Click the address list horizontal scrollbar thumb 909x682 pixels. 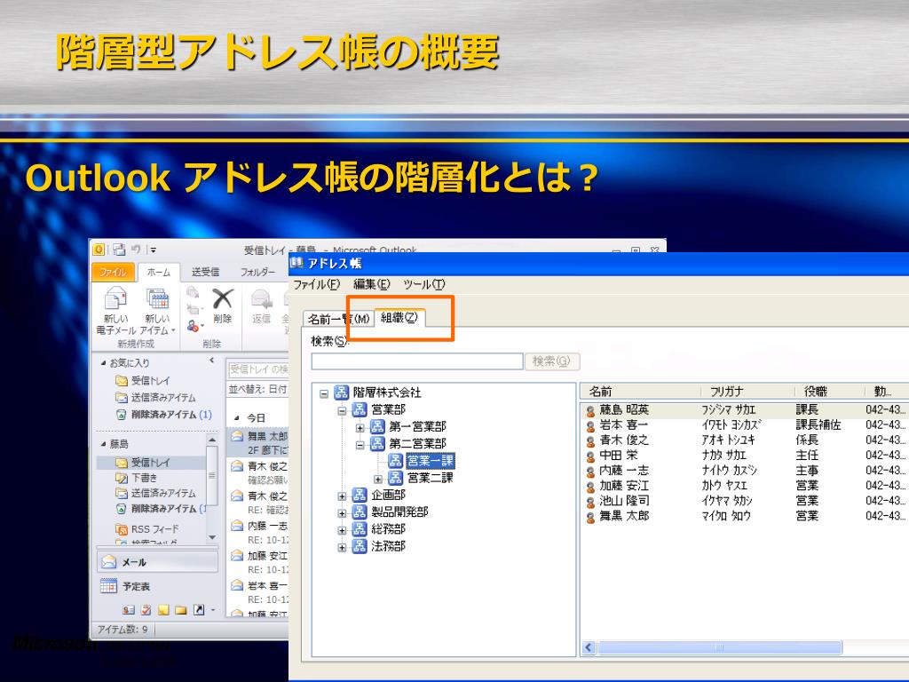(719, 647)
